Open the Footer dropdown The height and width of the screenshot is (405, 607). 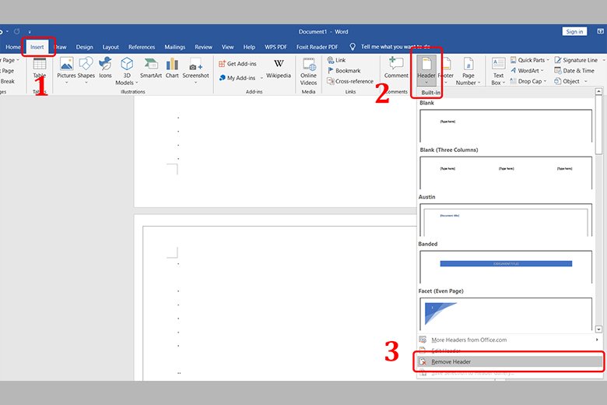click(x=446, y=70)
